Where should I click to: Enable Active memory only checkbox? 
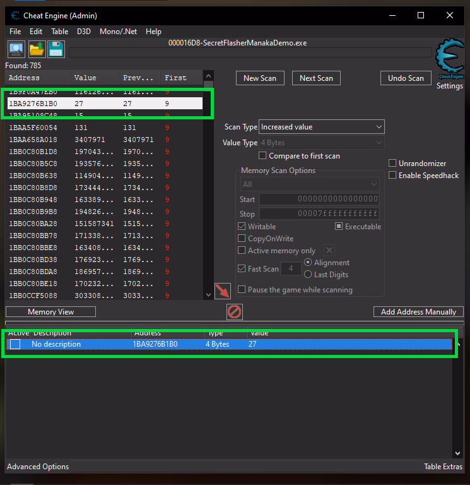coord(242,250)
